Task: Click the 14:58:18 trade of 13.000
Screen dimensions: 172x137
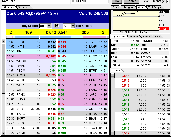Action: tap(143, 76)
